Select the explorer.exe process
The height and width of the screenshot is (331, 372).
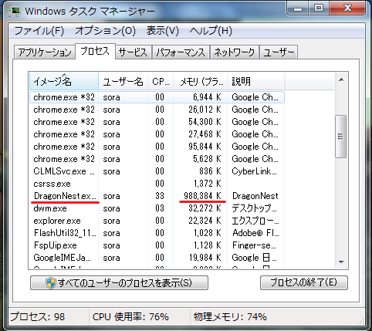pos(157,221)
